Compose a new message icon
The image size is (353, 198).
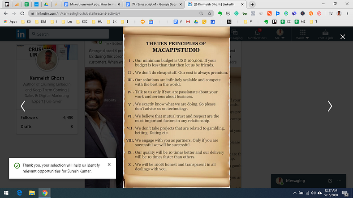(330, 181)
